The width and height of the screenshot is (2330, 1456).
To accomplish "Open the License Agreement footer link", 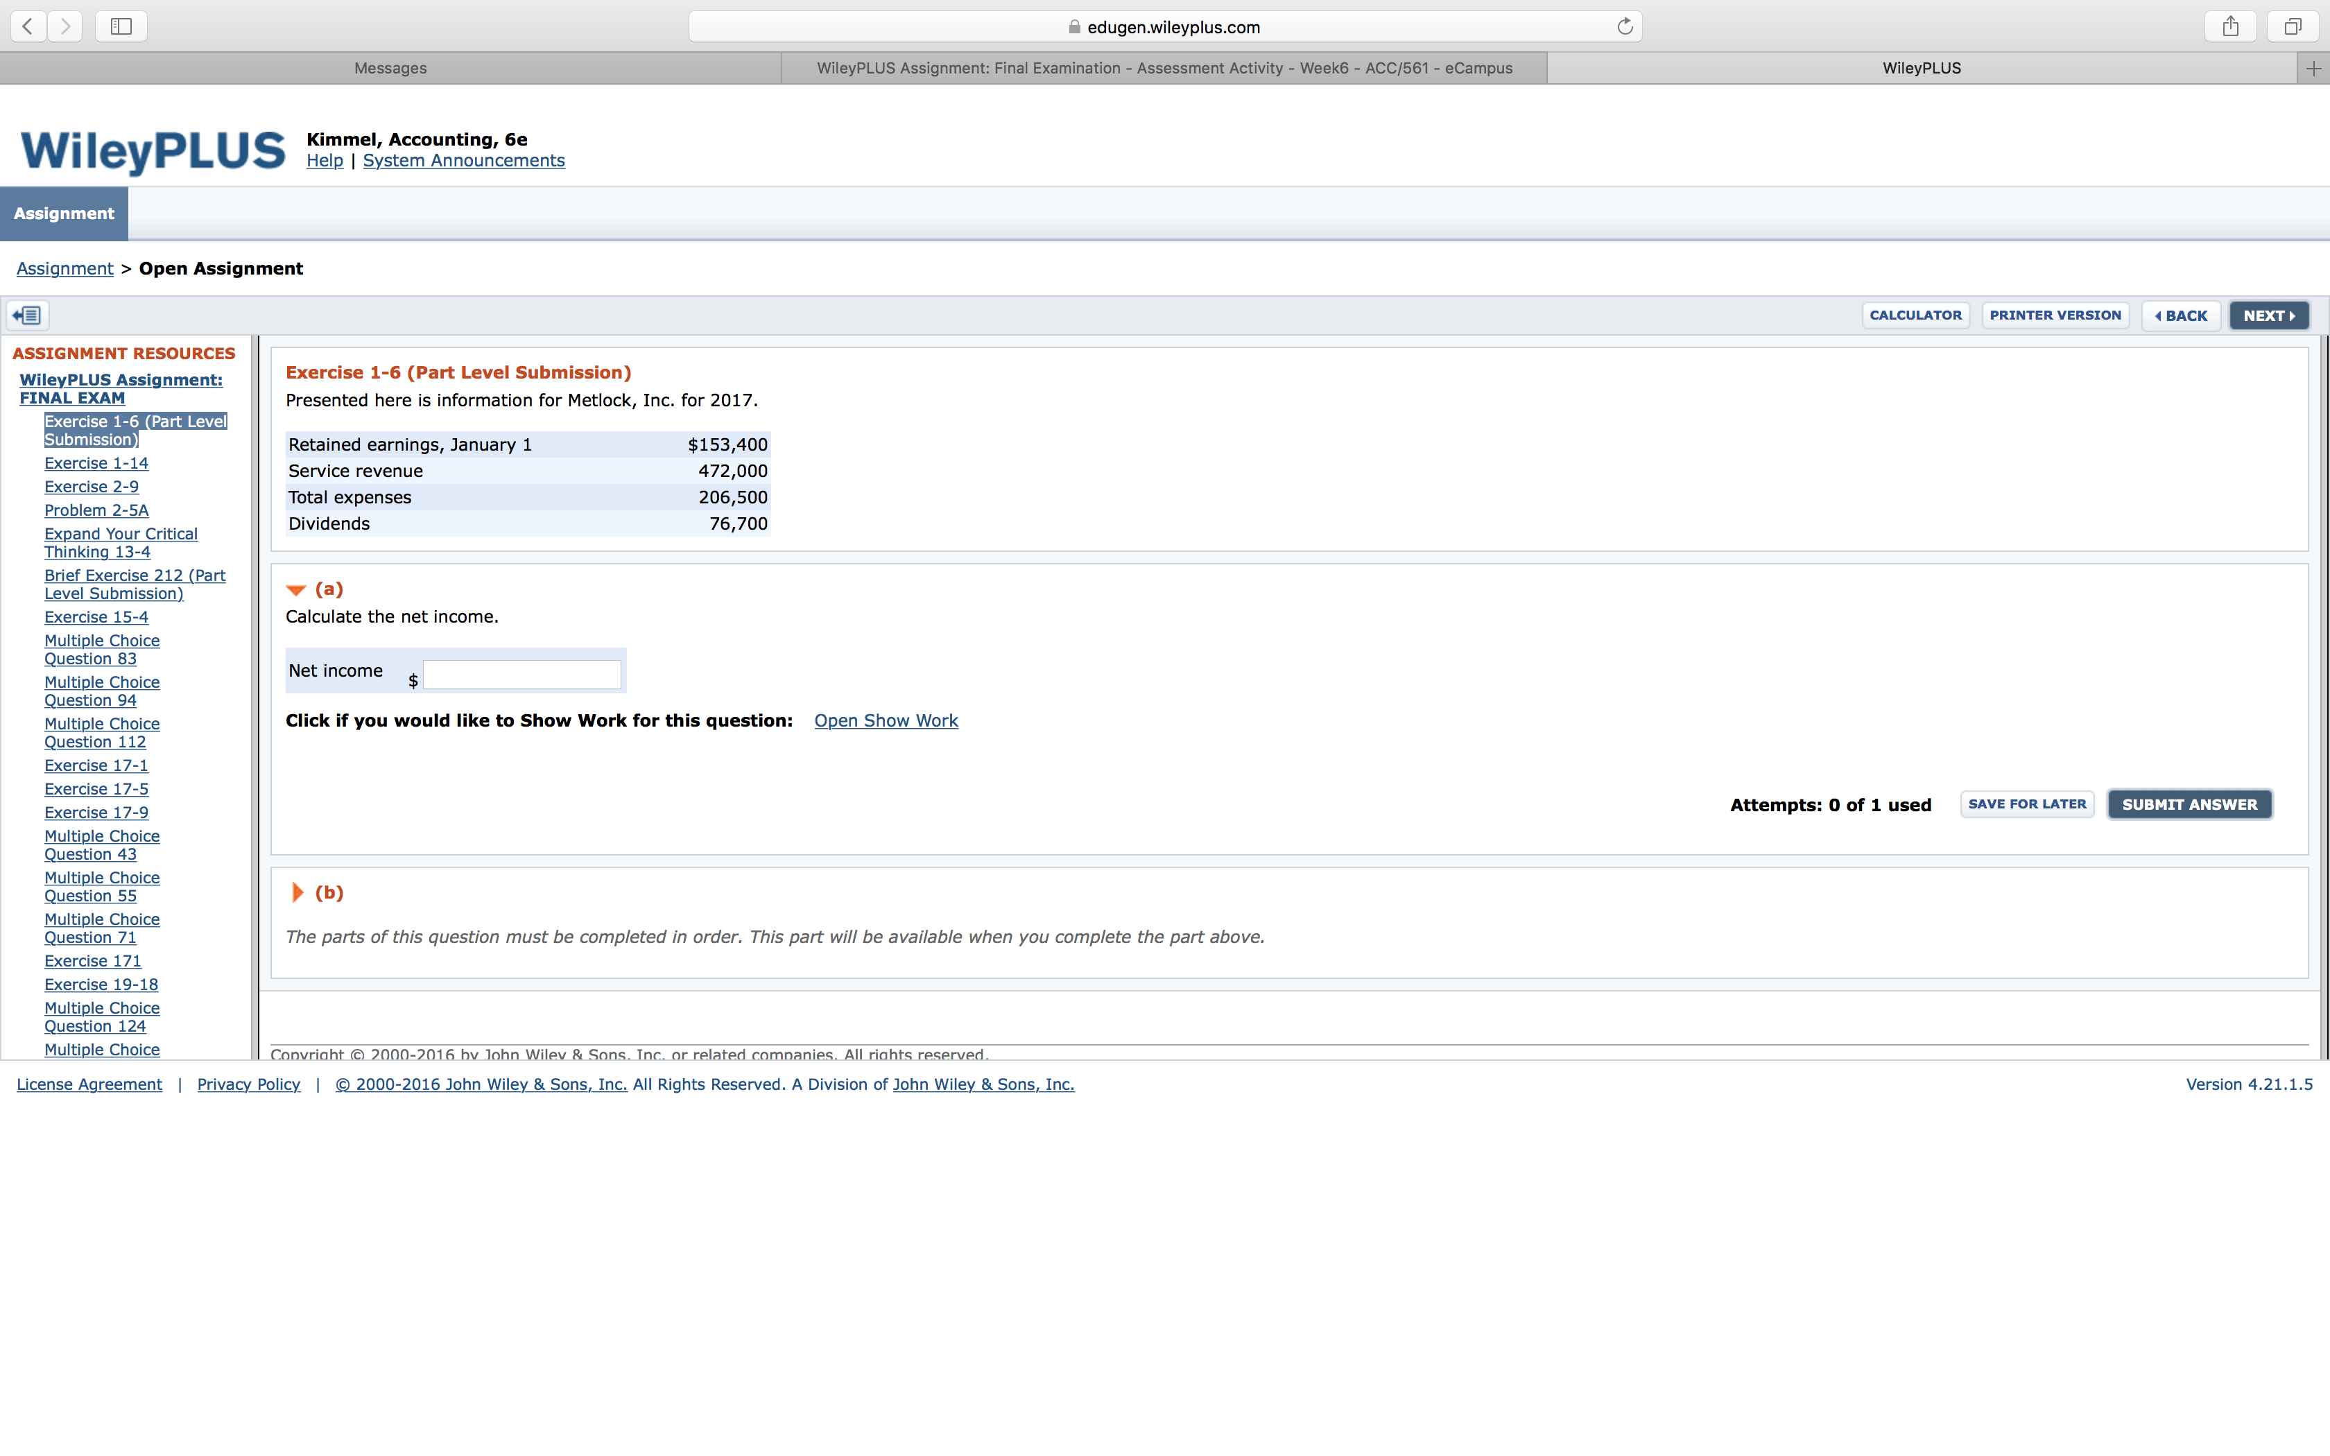I will click(89, 1084).
